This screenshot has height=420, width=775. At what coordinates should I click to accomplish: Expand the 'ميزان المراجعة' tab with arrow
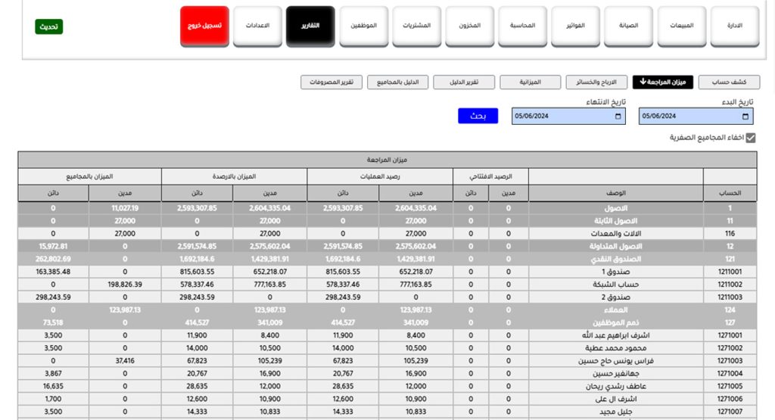[x=662, y=82]
